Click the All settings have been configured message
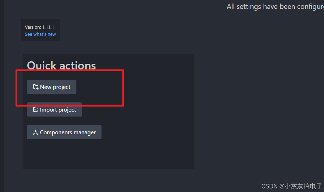 [275, 7]
